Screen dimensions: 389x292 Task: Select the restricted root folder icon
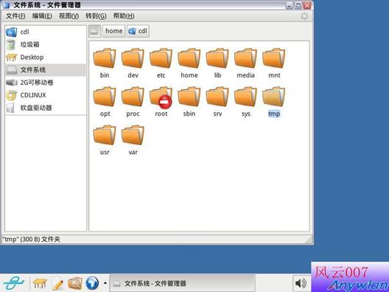pyautogui.click(x=161, y=97)
